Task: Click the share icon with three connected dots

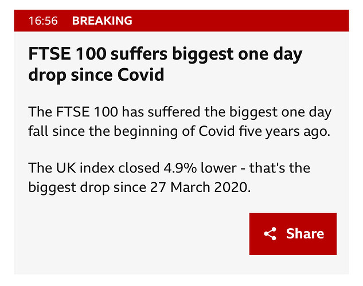Action: pyautogui.click(x=270, y=234)
